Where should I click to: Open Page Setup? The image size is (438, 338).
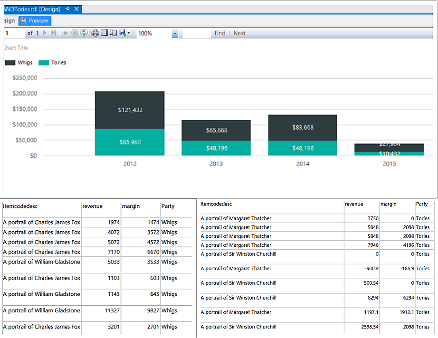click(113, 33)
